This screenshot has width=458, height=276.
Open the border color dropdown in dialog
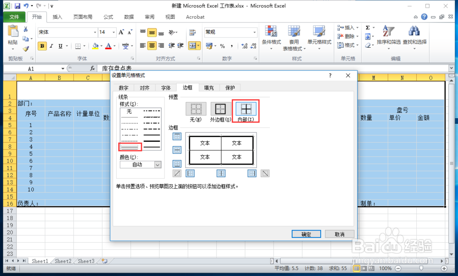pos(158,165)
